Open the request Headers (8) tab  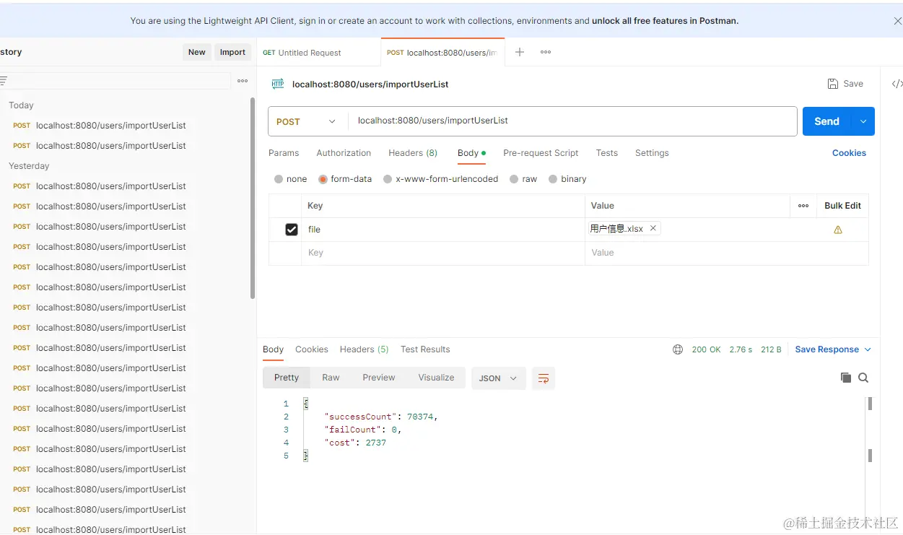[413, 153]
